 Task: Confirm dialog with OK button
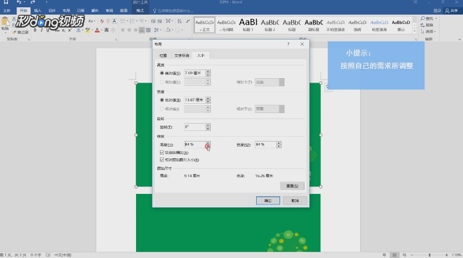[x=268, y=201]
